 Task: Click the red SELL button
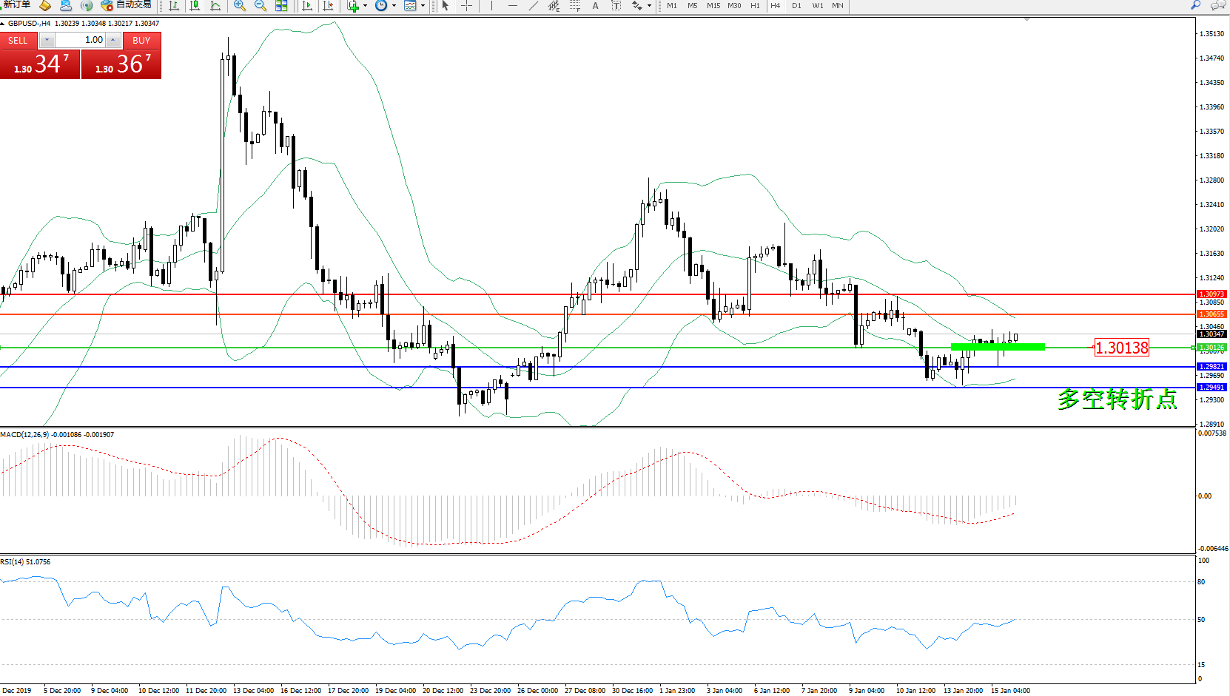pyautogui.click(x=18, y=41)
